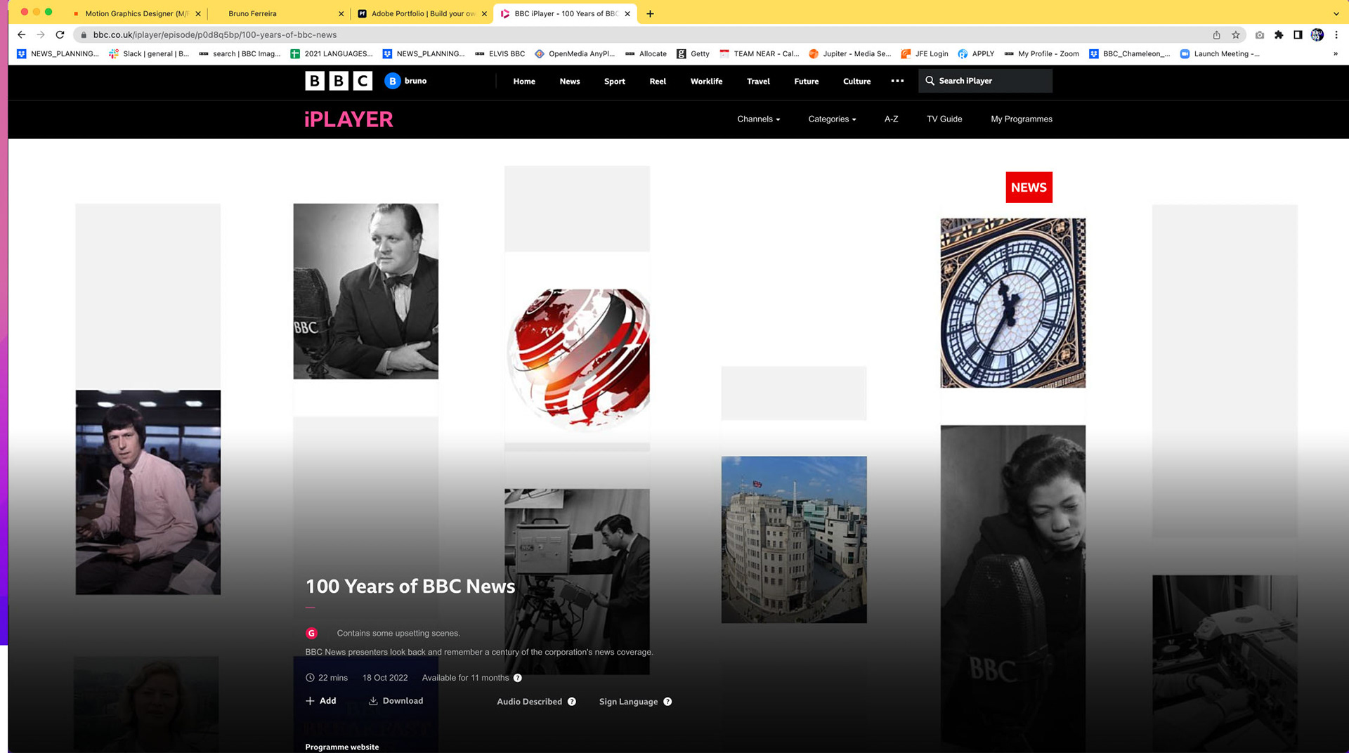The height and width of the screenshot is (753, 1349).
Task: Open the TV Guide
Action: [x=944, y=119]
